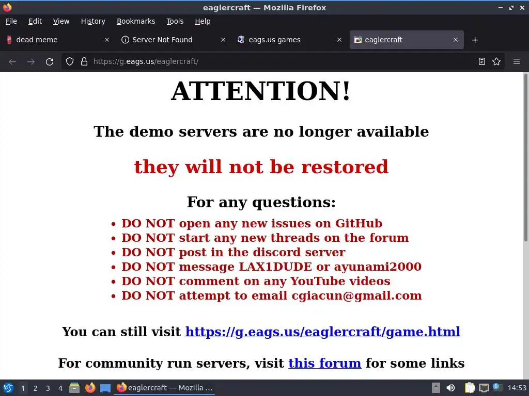Click the 'ATTENTION!' heading

pos(261,91)
